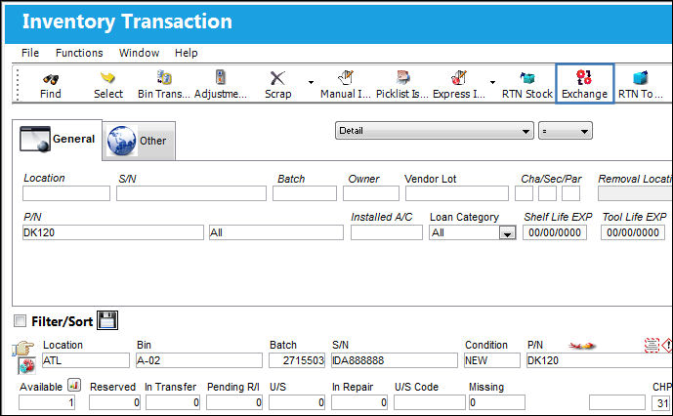The image size is (673, 416).
Task: Open the equals operator dropdown
Action: 566,131
